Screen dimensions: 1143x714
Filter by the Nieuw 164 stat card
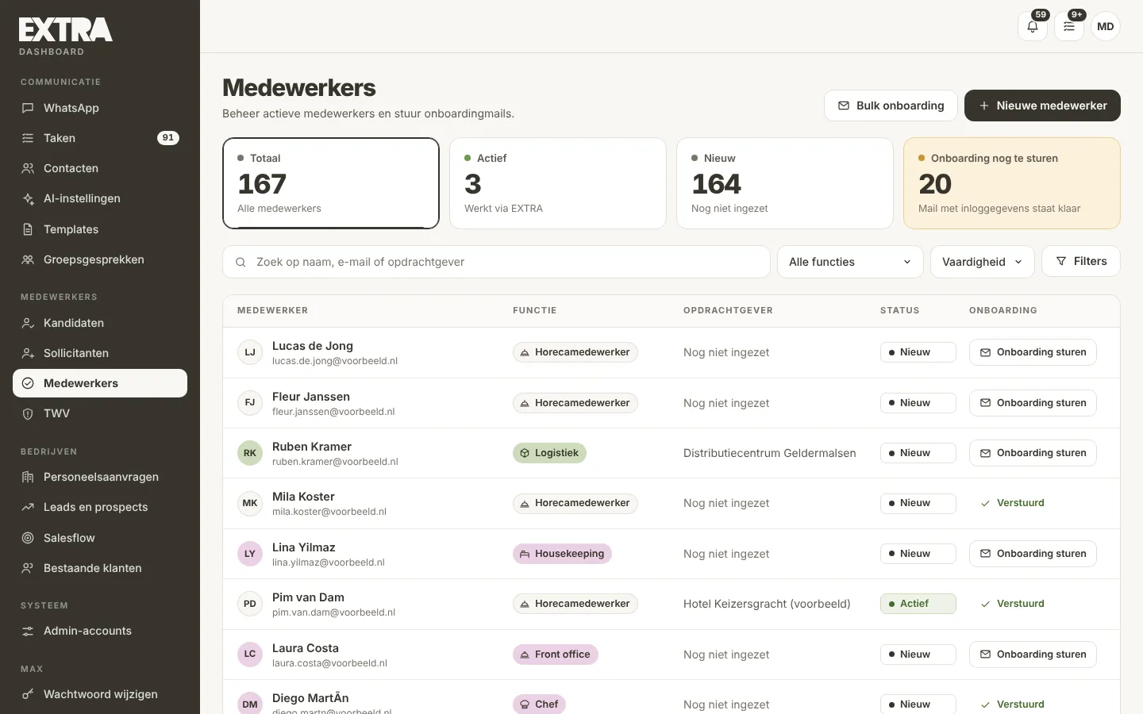click(x=785, y=183)
